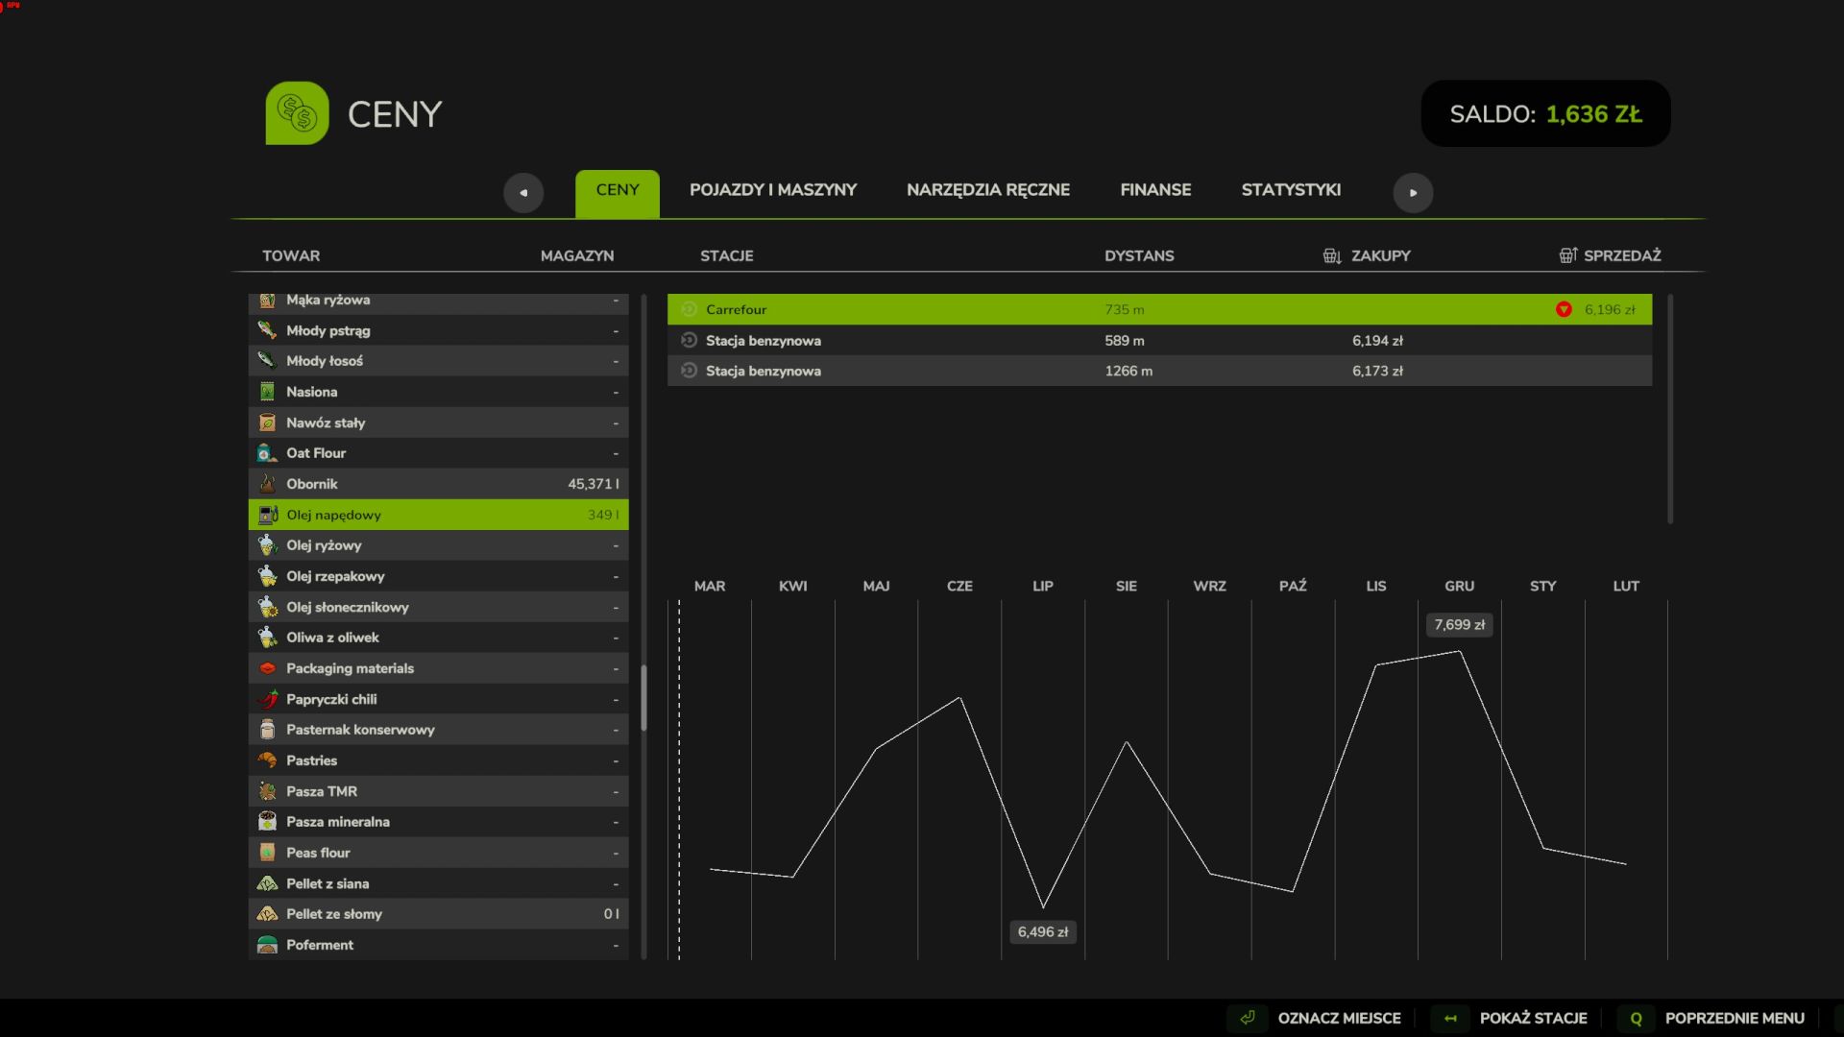Click the Pastries croissant icon
The image size is (1844, 1037).
267,760
